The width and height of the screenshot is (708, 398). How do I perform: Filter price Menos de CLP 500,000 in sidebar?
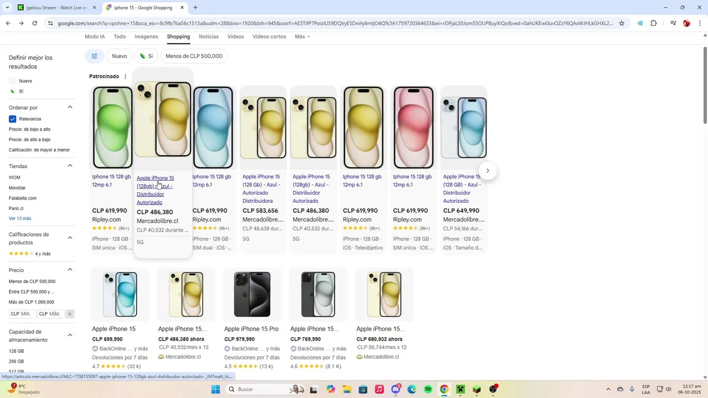(x=32, y=281)
